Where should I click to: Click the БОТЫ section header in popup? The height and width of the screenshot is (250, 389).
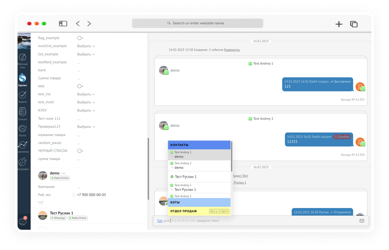pos(199,202)
